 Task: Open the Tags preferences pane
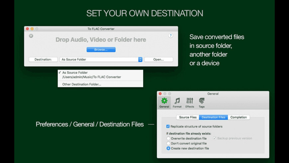click(202, 103)
